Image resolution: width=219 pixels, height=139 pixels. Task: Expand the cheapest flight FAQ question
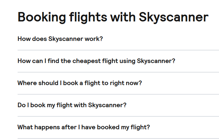coord(96,61)
